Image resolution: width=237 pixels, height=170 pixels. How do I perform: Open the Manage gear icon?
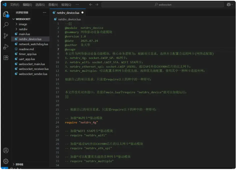pos(6,161)
